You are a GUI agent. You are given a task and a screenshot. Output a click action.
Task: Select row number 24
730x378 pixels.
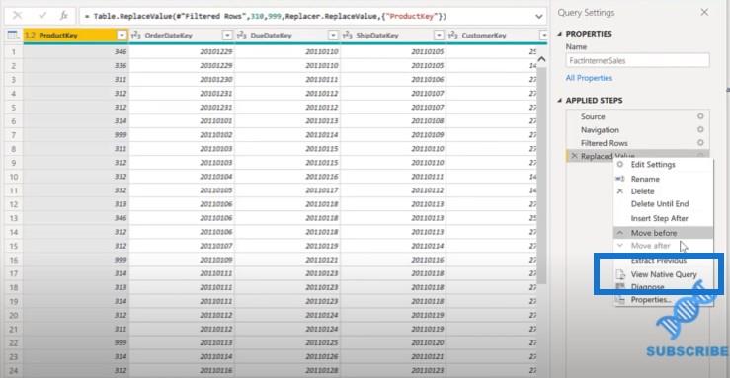(14, 370)
